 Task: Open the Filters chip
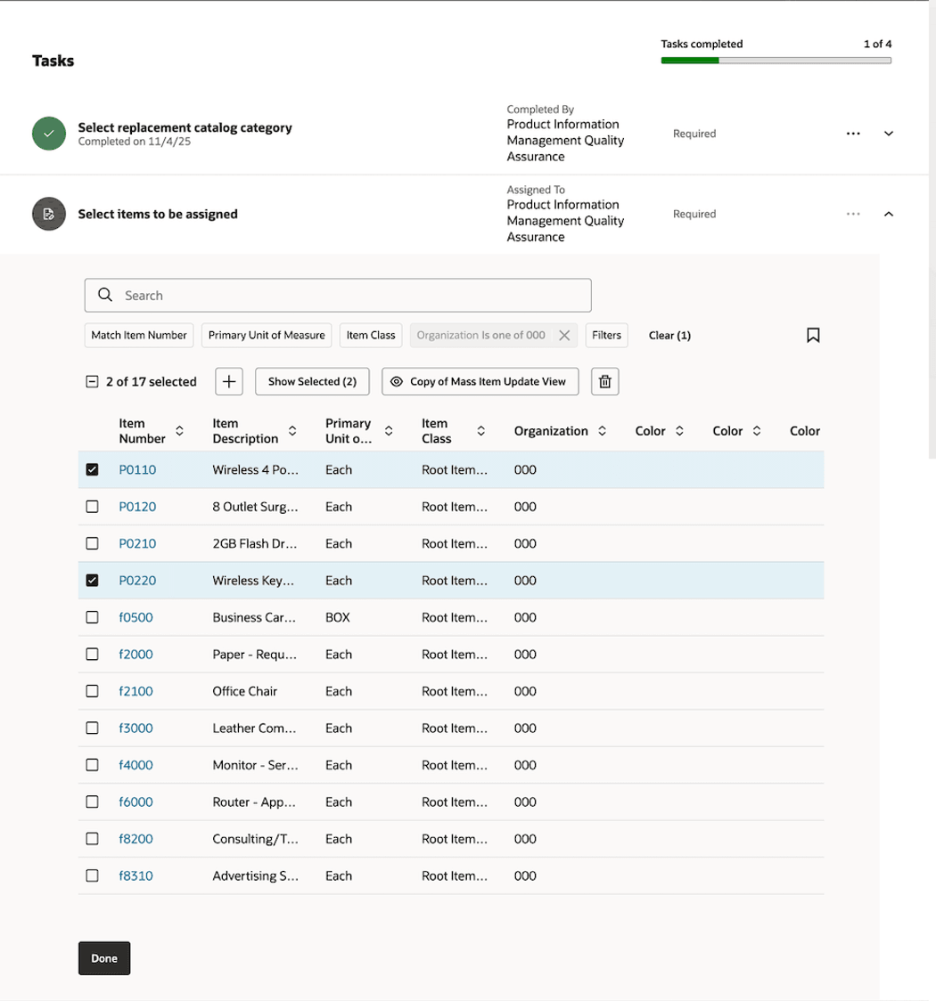(606, 335)
